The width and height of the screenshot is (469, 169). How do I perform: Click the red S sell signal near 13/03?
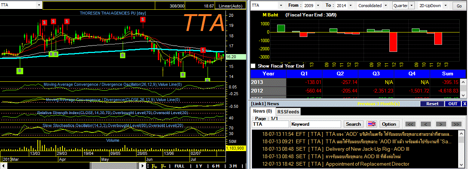pos(44,22)
